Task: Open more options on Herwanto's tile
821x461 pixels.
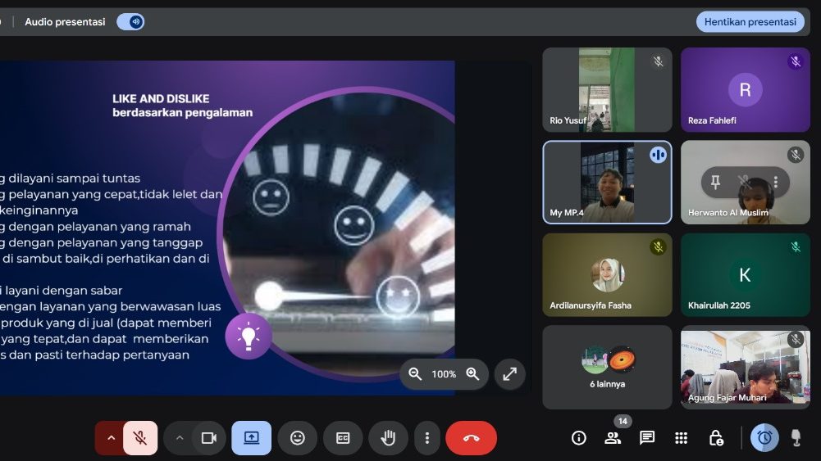Action: click(x=775, y=182)
